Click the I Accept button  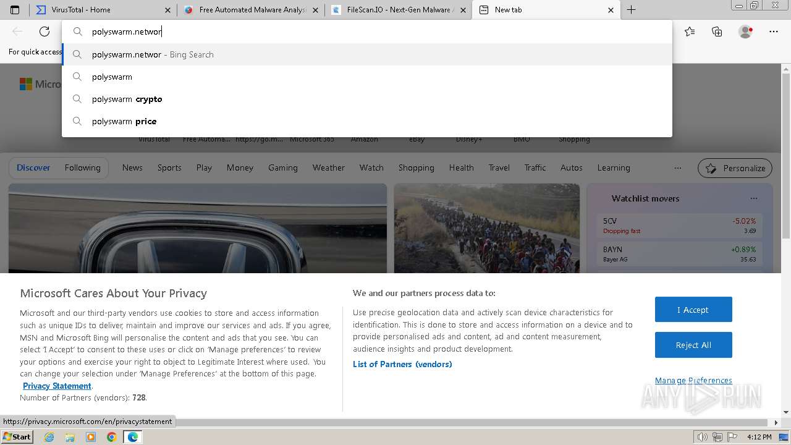point(693,310)
